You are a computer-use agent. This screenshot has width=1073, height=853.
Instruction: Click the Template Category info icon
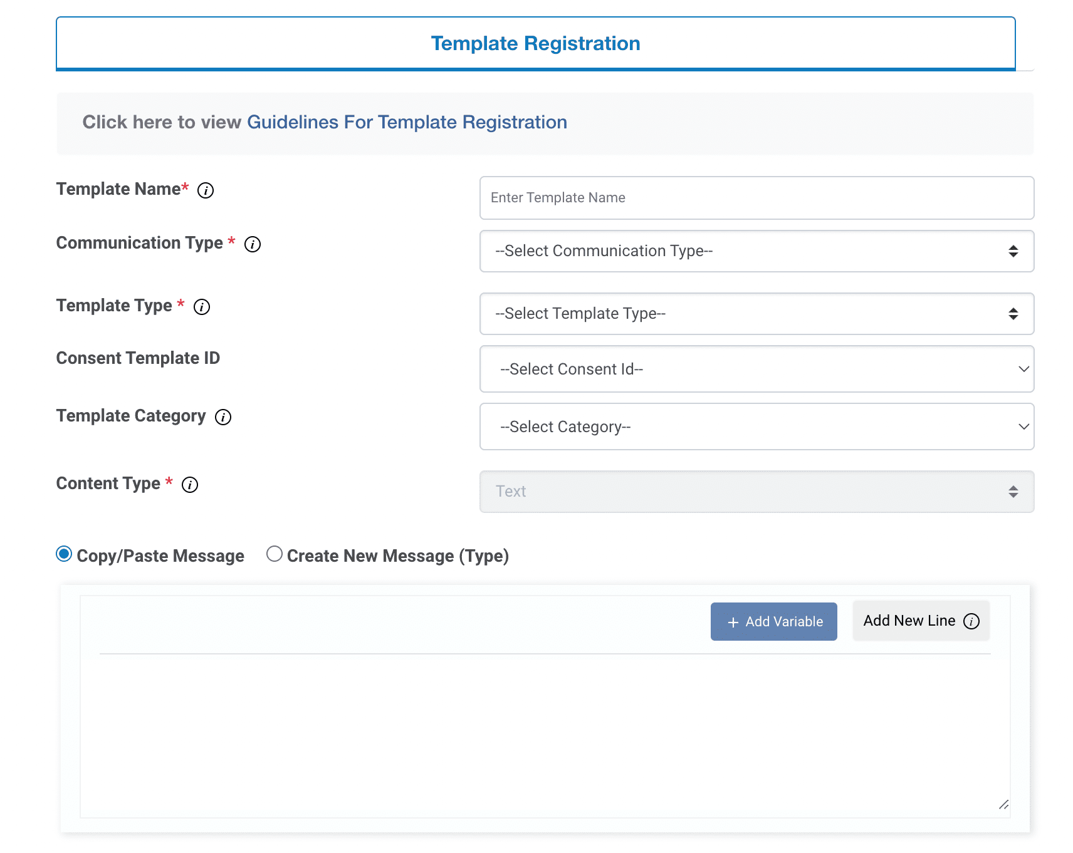point(222,418)
